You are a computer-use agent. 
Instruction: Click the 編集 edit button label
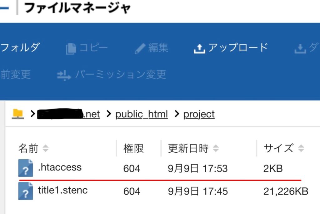158,48
